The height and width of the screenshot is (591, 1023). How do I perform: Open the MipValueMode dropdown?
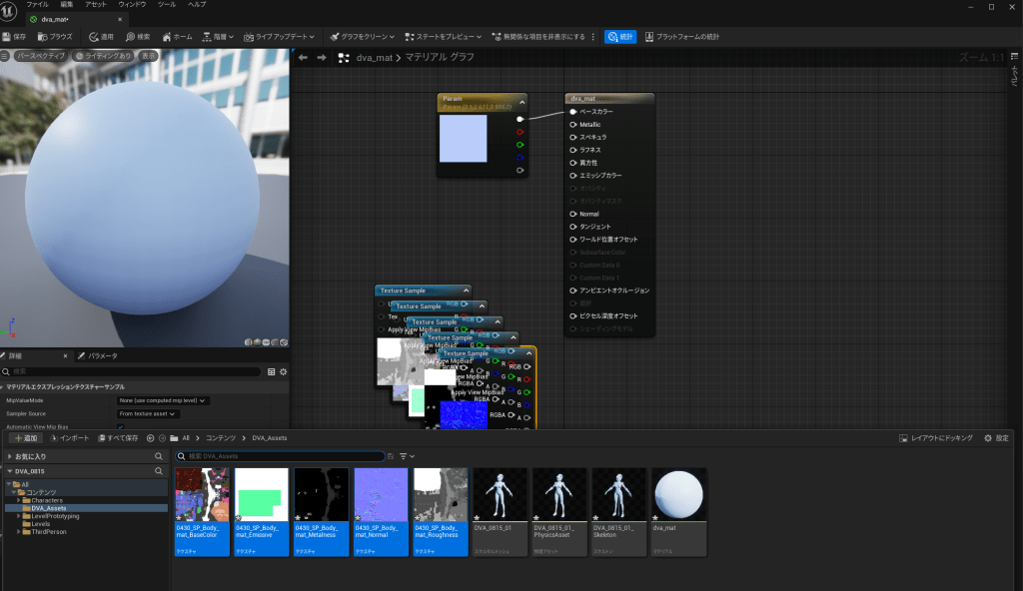point(163,400)
